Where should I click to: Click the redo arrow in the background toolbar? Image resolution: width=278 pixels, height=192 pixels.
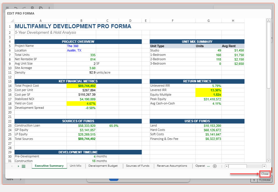click(x=24, y=8)
